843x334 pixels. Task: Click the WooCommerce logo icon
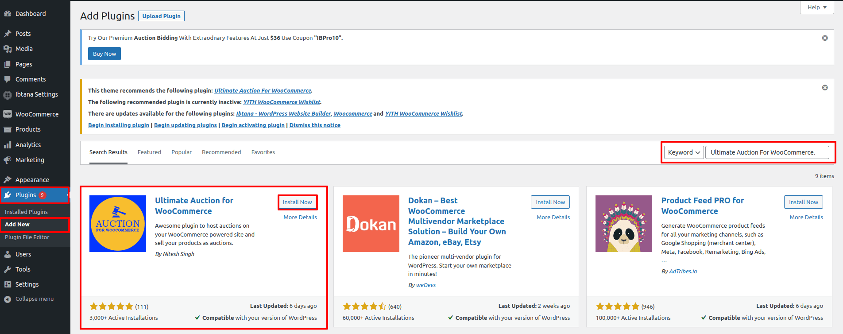tap(8, 114)
